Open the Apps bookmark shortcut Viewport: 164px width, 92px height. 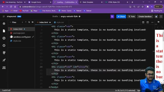coord(5,11)
